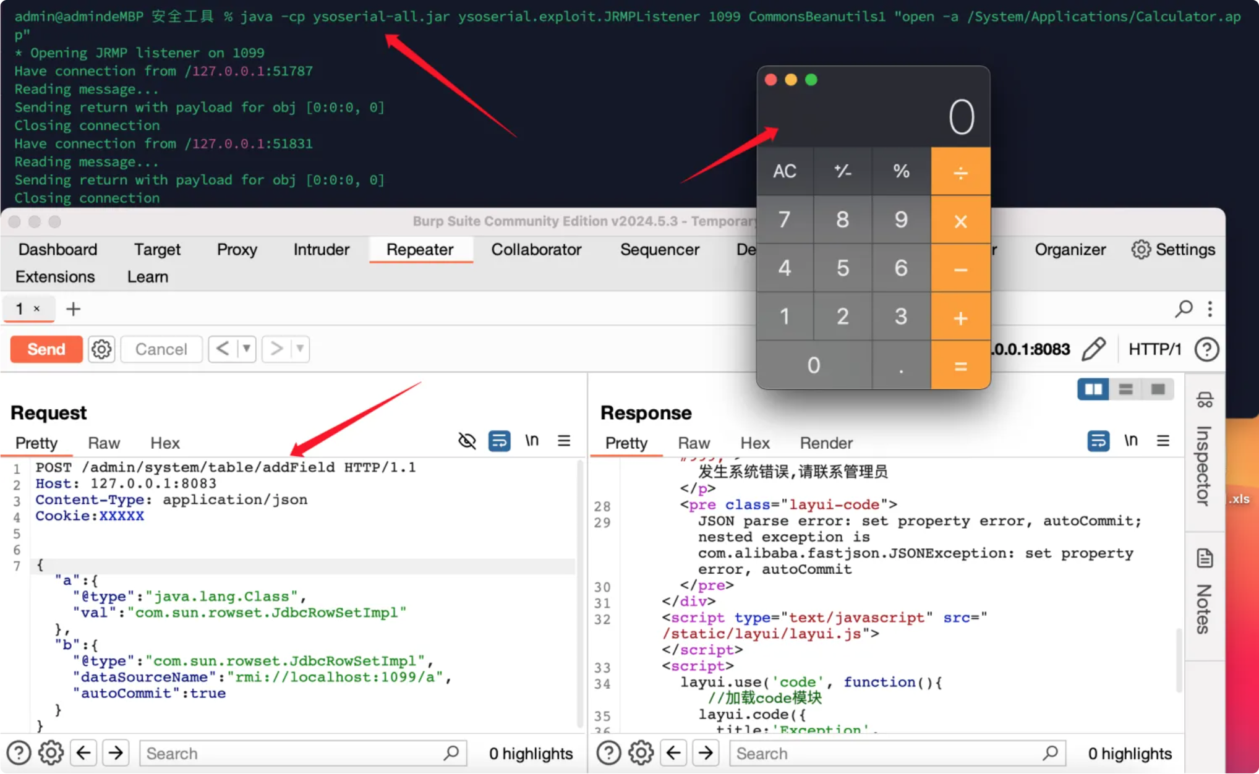The width and height of the screenshot is (1259, 774).
Task: Select the Repeater tab
Action: 420,249
